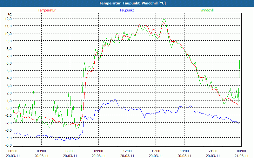Screen dimensions: 254x159
Task: Click the -5,0 y-axis value
Action: 9,145
